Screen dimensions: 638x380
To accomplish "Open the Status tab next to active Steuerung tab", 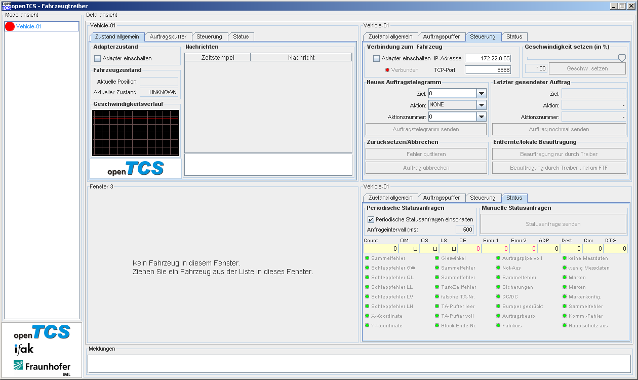I will [514, 36].
